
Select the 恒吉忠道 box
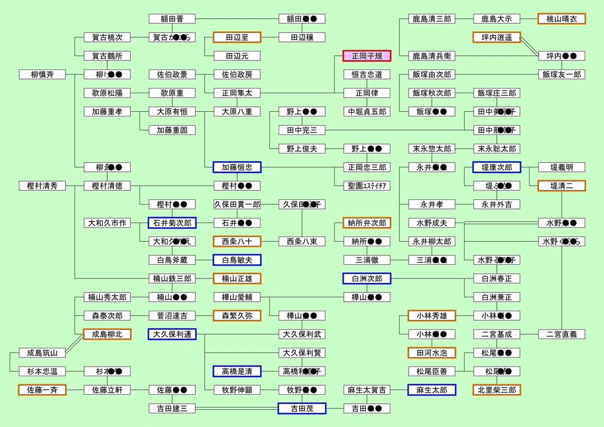367,75
